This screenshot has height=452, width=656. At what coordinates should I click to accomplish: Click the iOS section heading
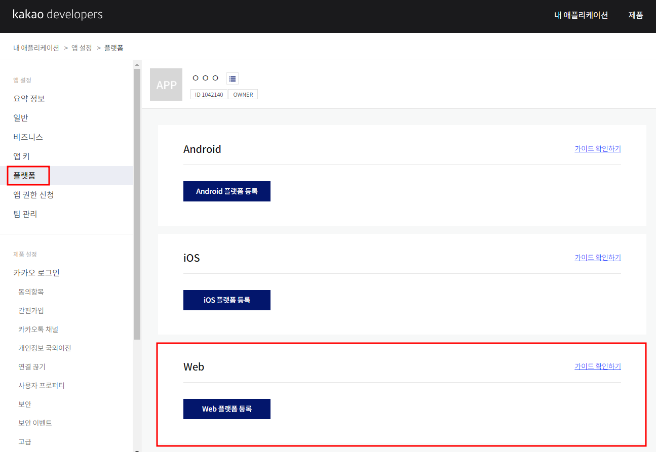coord(191,258)
